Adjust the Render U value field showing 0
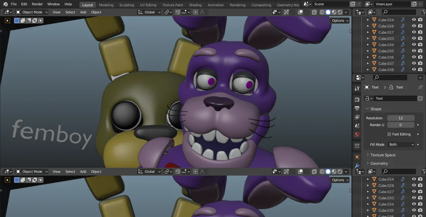This screenshot has width=426, height=217. point(401,125)
